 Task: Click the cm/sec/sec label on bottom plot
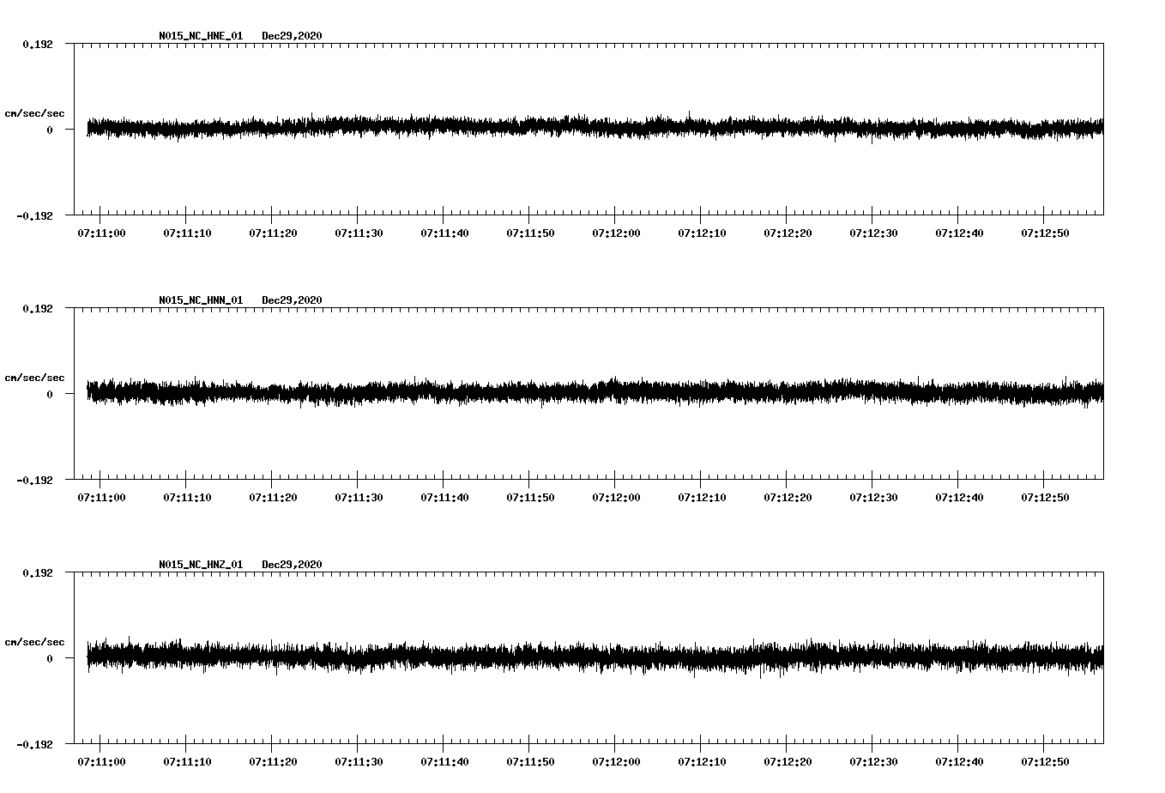click(x=35, y=641)
